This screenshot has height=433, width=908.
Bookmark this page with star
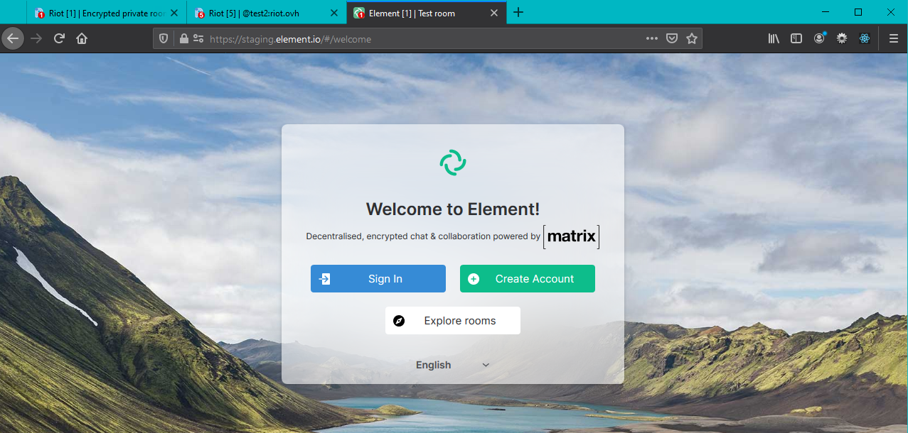point(692,39)
